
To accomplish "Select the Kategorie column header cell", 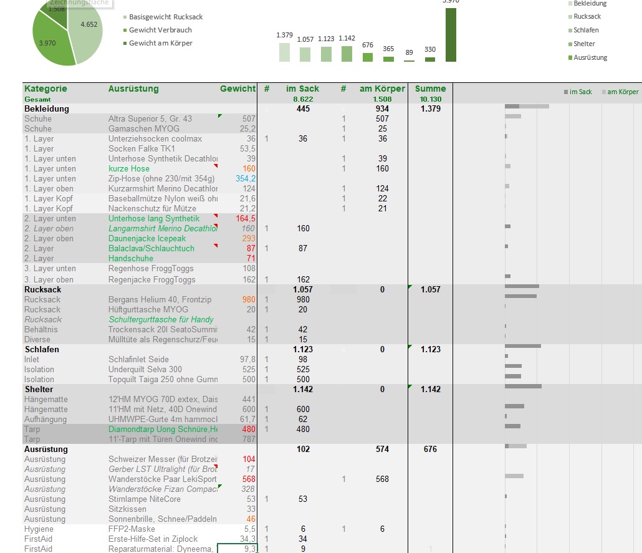I will tap(46, 89).
